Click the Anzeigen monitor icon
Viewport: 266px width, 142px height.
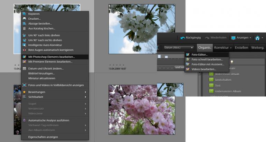click(233, 38)
